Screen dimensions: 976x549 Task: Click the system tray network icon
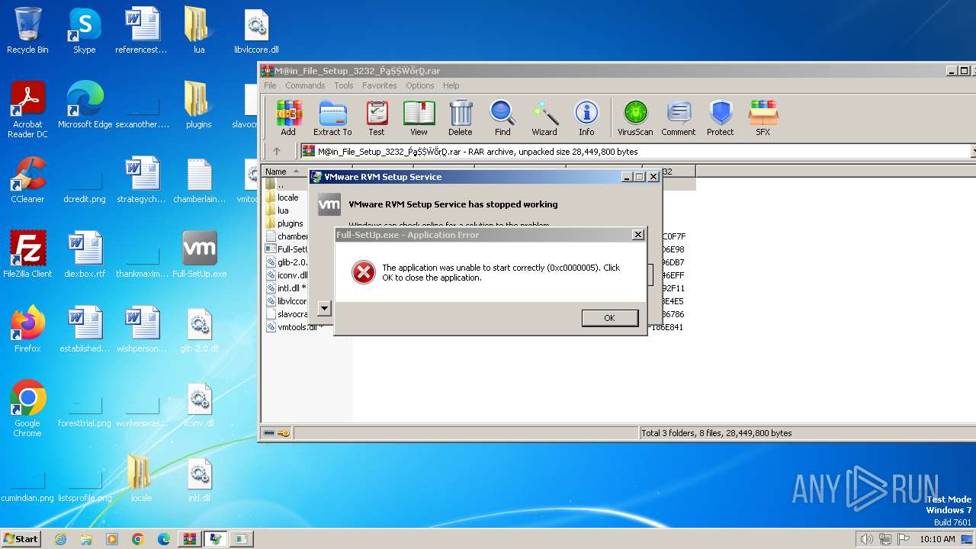[885, 539]
